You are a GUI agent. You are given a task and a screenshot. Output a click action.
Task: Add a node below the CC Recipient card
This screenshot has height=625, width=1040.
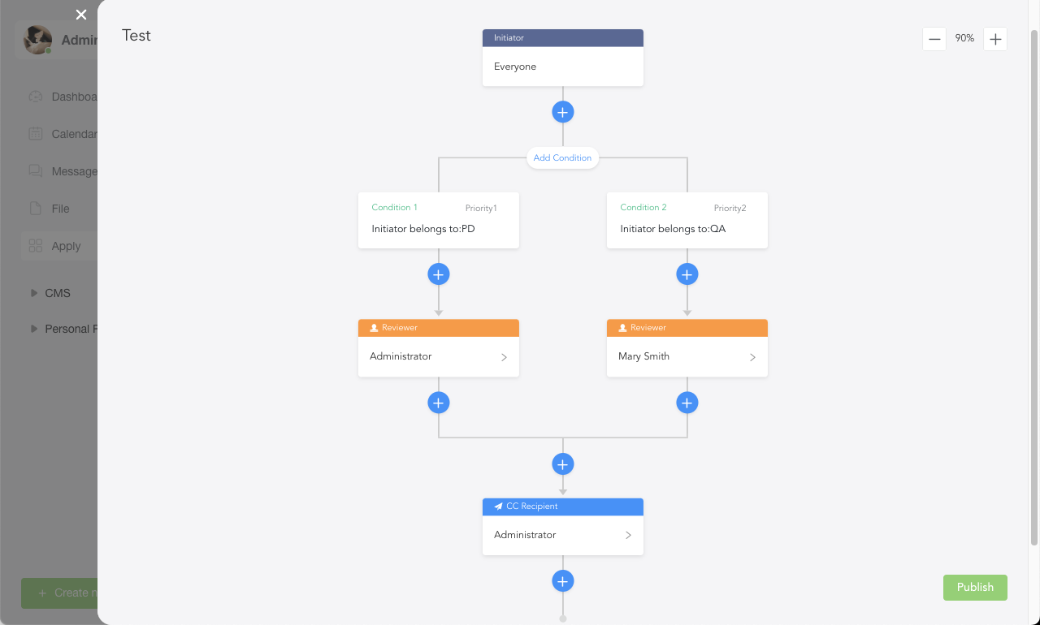coord(563,581)
